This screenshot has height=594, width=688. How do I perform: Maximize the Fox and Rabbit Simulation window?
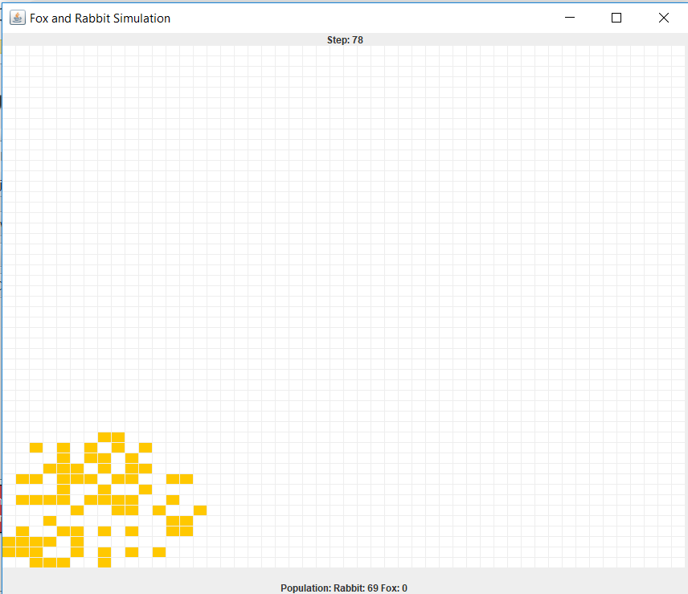point(616,18)
